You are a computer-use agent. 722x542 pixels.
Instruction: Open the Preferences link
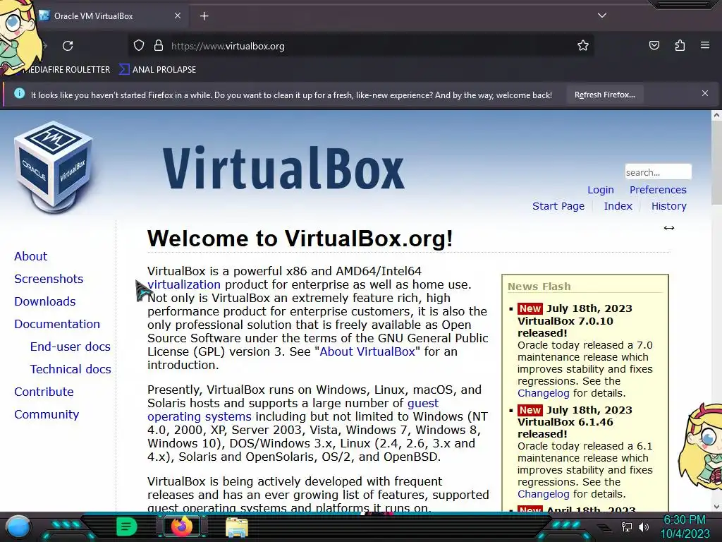(658, 190)
